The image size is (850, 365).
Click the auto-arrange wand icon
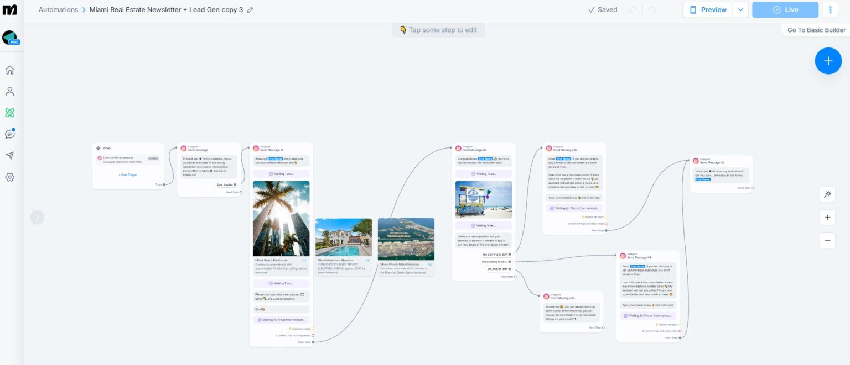pos(827,194)
